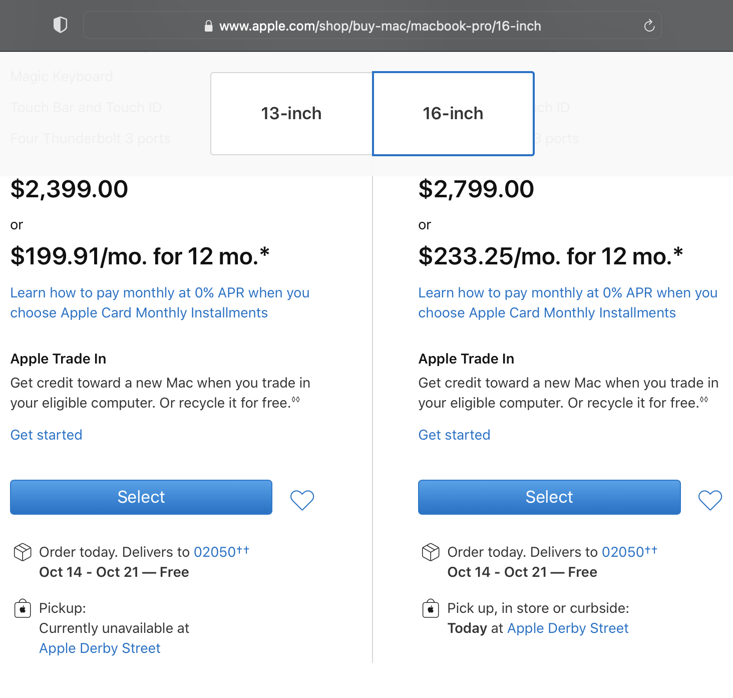733x698 pixels.
Task: Click the $2,399.00 price text
Action: [69, 189]
